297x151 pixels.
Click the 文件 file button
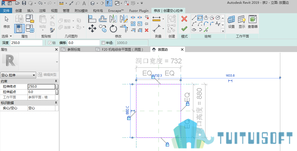(x=6, y=11)
